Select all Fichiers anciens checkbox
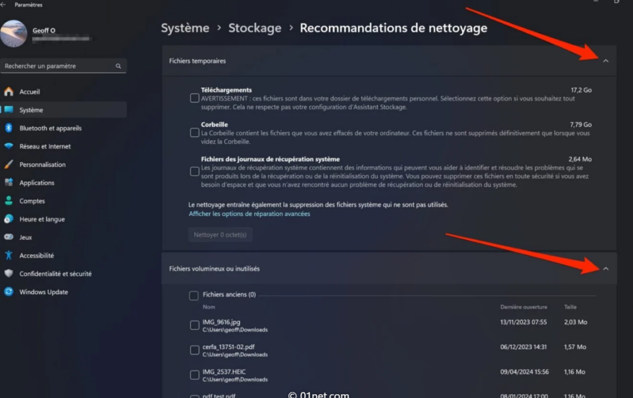The image size is (633, 398). pyautogui.click(x=194, y=296)
